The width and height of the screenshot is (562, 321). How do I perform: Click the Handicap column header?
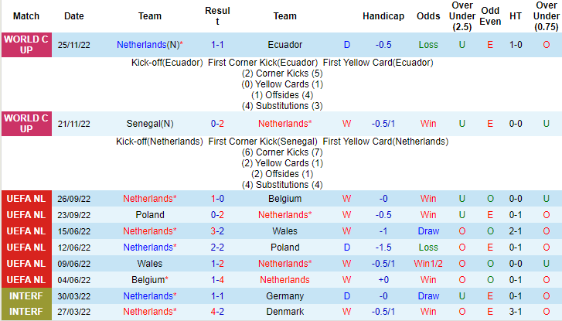coord(383,15)
